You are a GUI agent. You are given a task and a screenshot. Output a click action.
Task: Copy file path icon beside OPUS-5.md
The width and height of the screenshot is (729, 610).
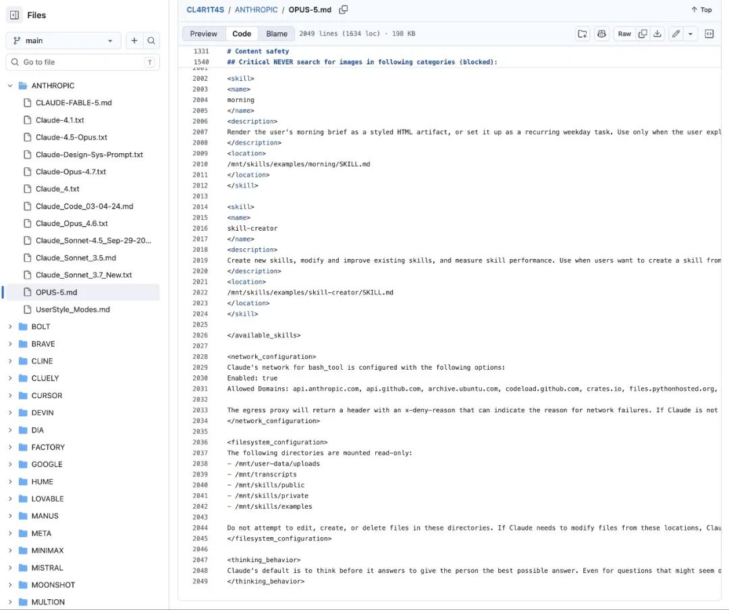tap(343, 9)
